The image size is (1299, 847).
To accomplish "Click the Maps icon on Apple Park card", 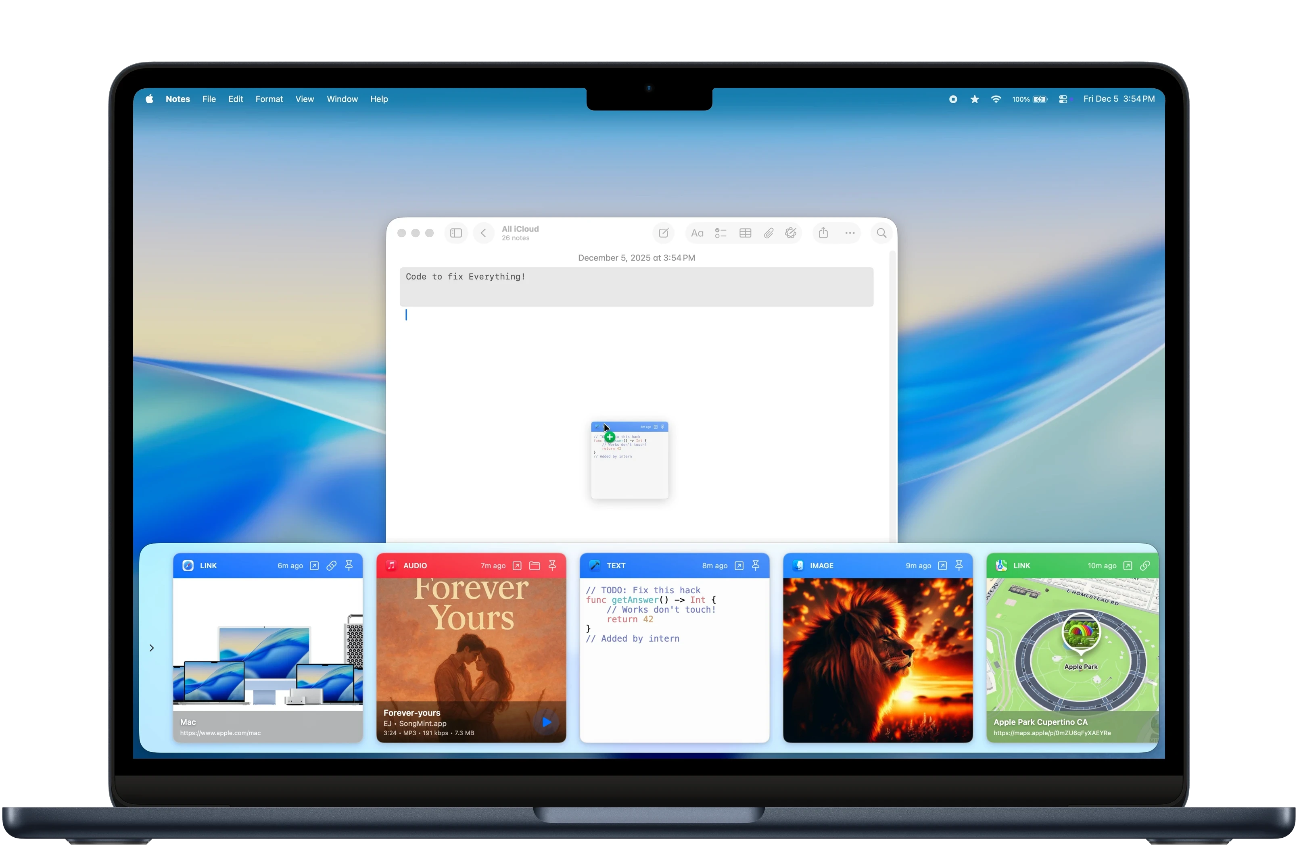I will click(x=1001, y=565).
